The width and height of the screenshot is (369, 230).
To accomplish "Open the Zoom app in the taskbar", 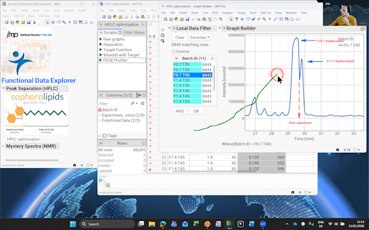I will 263,224.
